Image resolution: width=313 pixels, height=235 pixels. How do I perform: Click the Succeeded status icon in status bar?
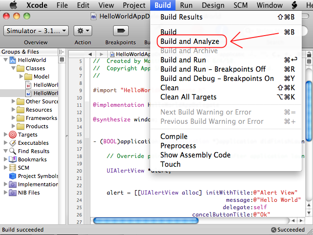274,230
